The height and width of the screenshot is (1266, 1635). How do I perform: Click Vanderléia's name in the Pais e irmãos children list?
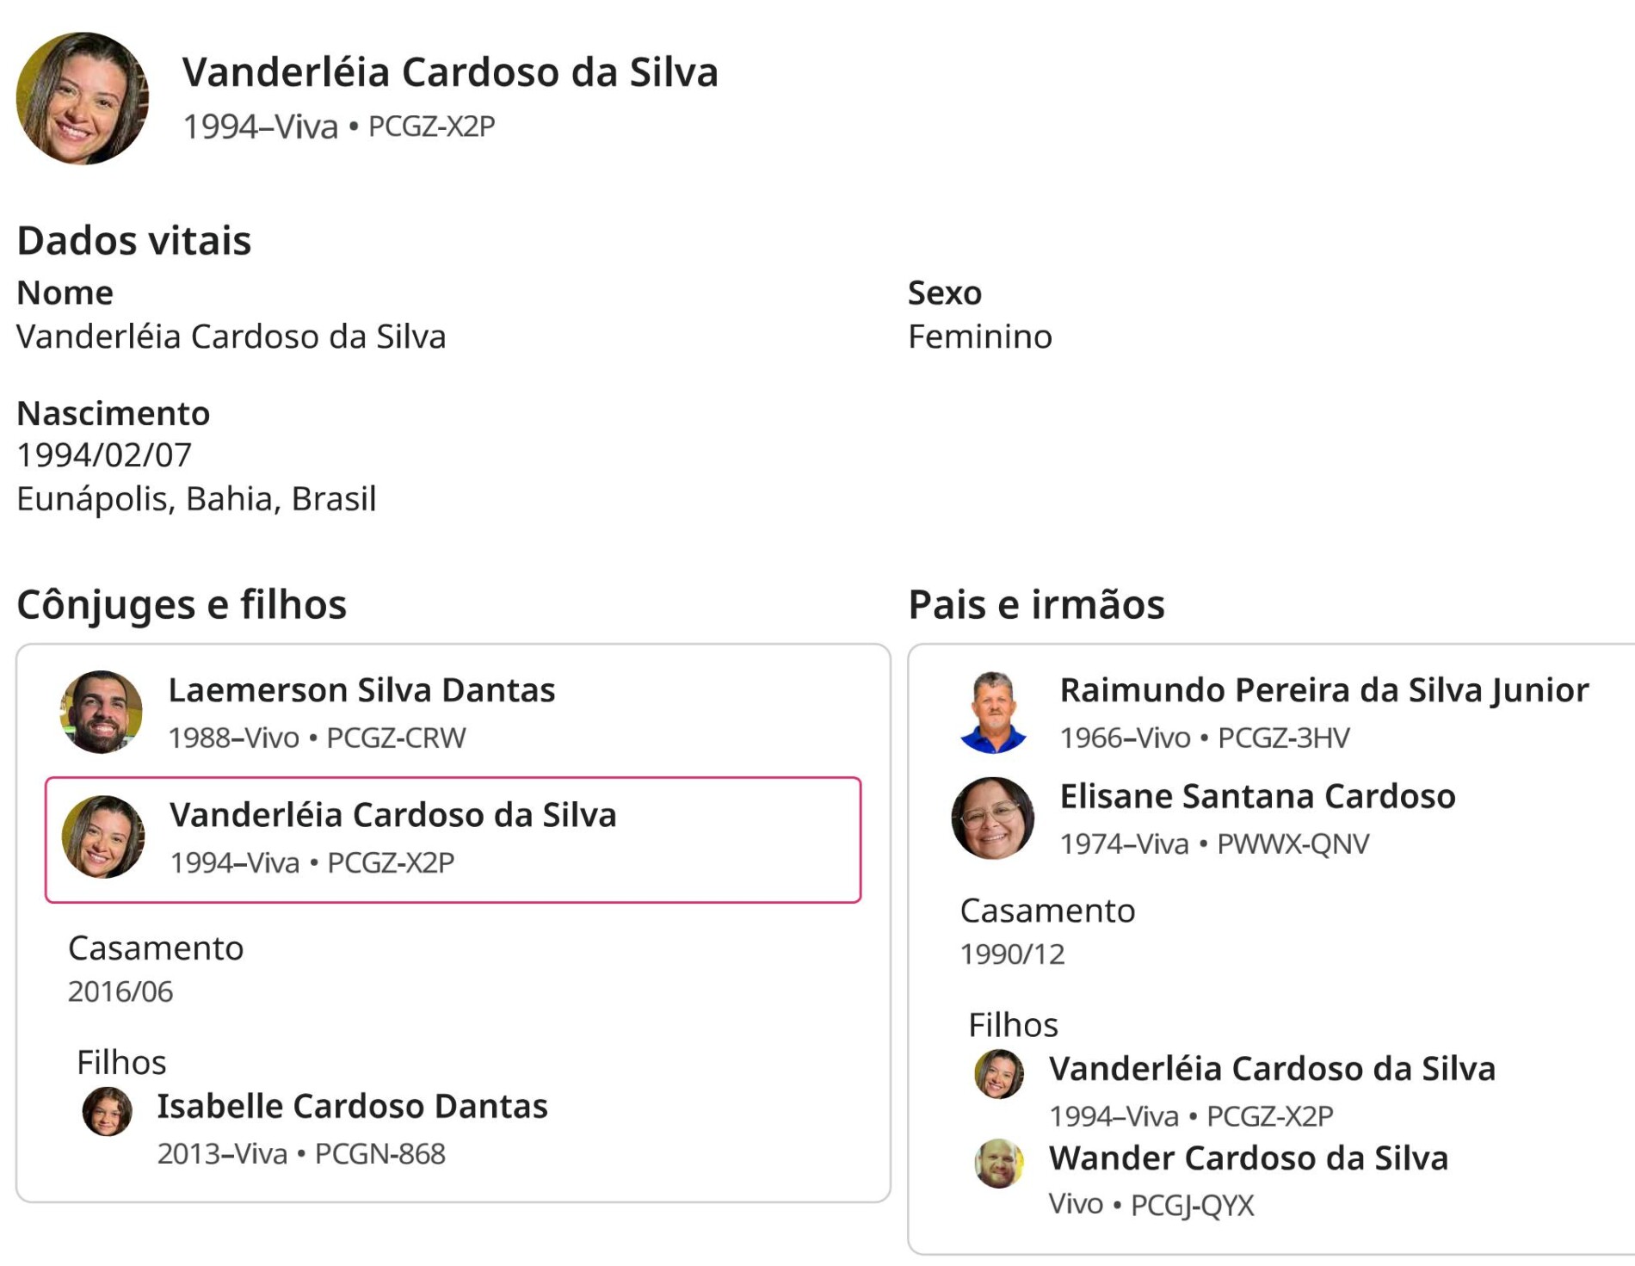pyautogui.click(x=1272, y=1069)
